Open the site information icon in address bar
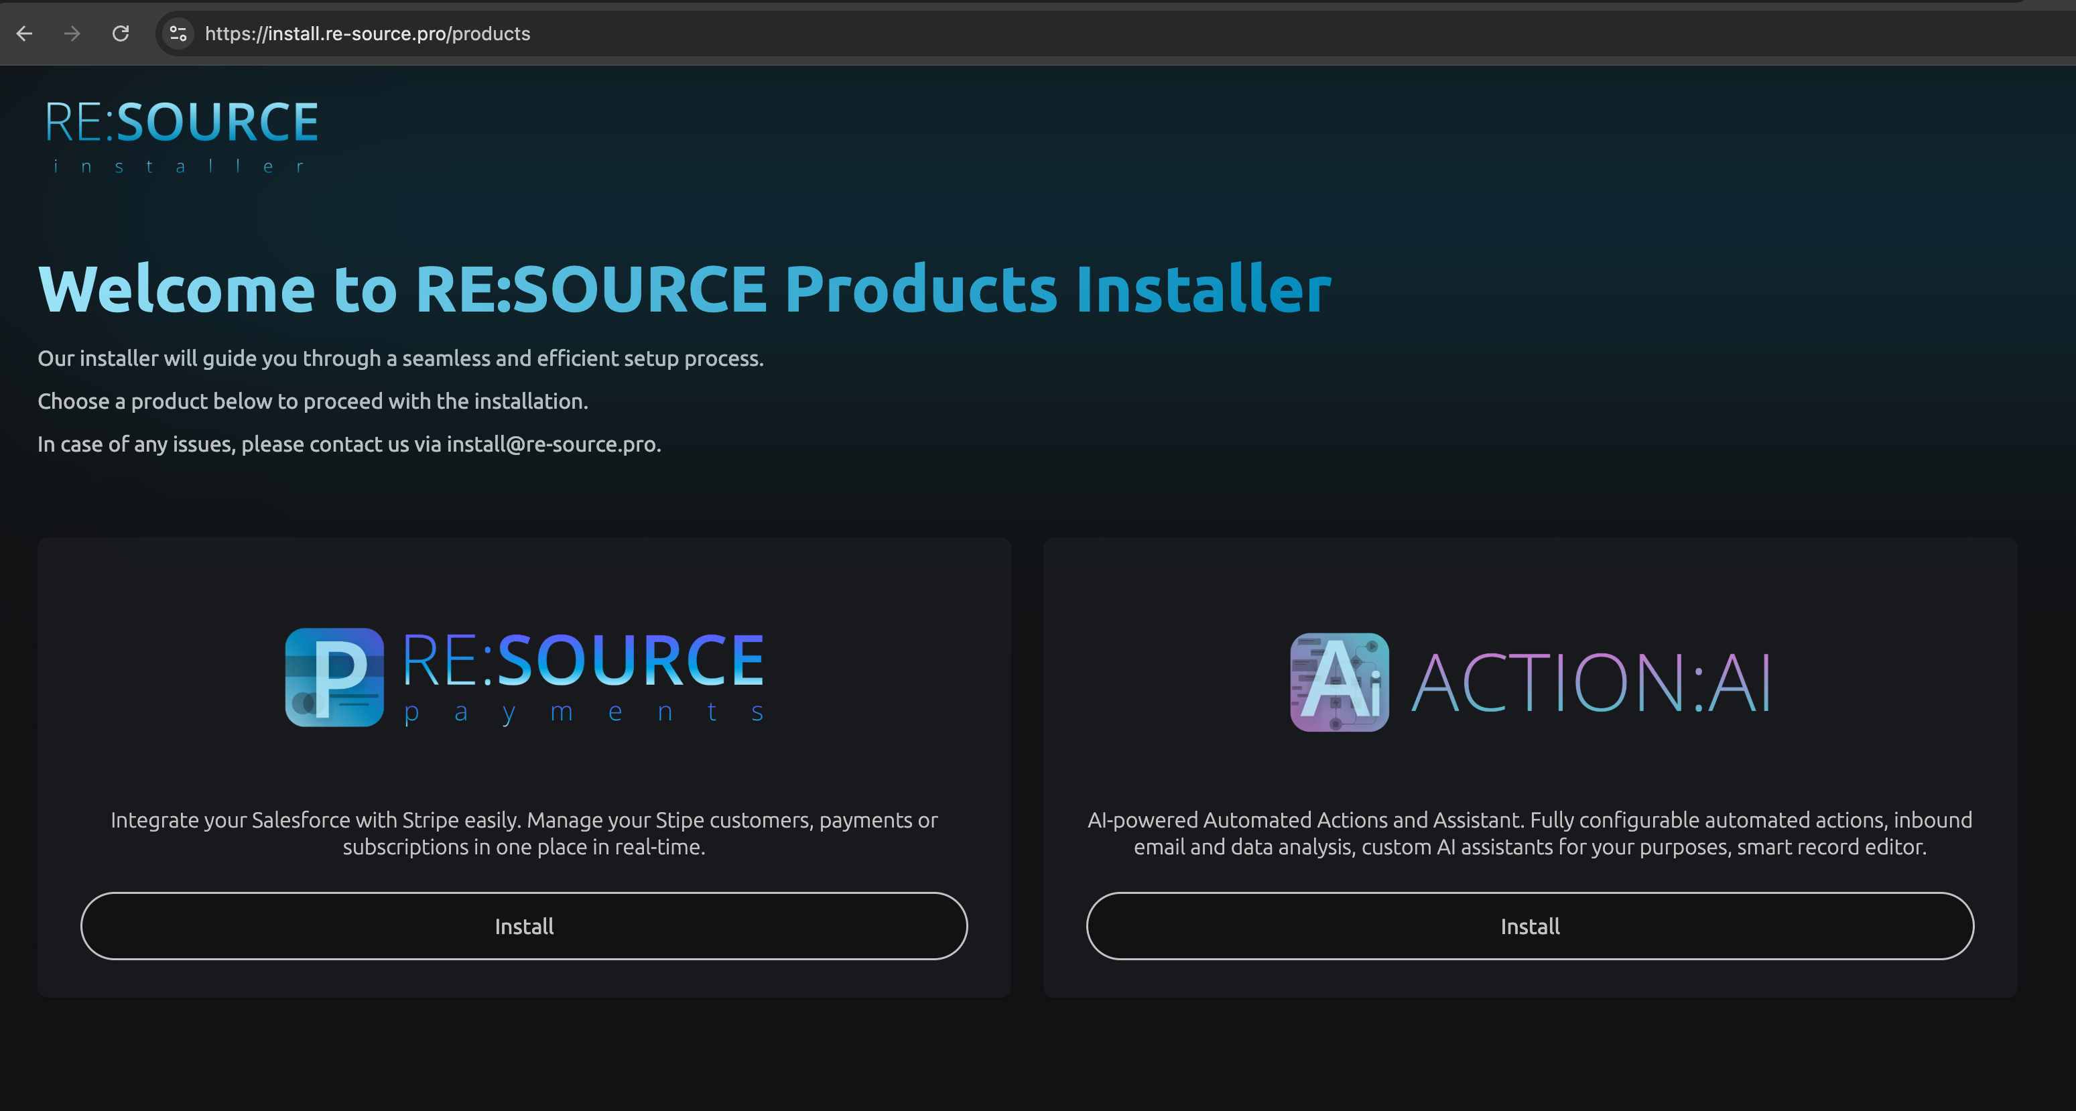 point(178,34)
